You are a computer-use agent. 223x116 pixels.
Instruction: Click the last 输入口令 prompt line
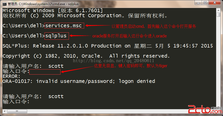tap(16, 102)
